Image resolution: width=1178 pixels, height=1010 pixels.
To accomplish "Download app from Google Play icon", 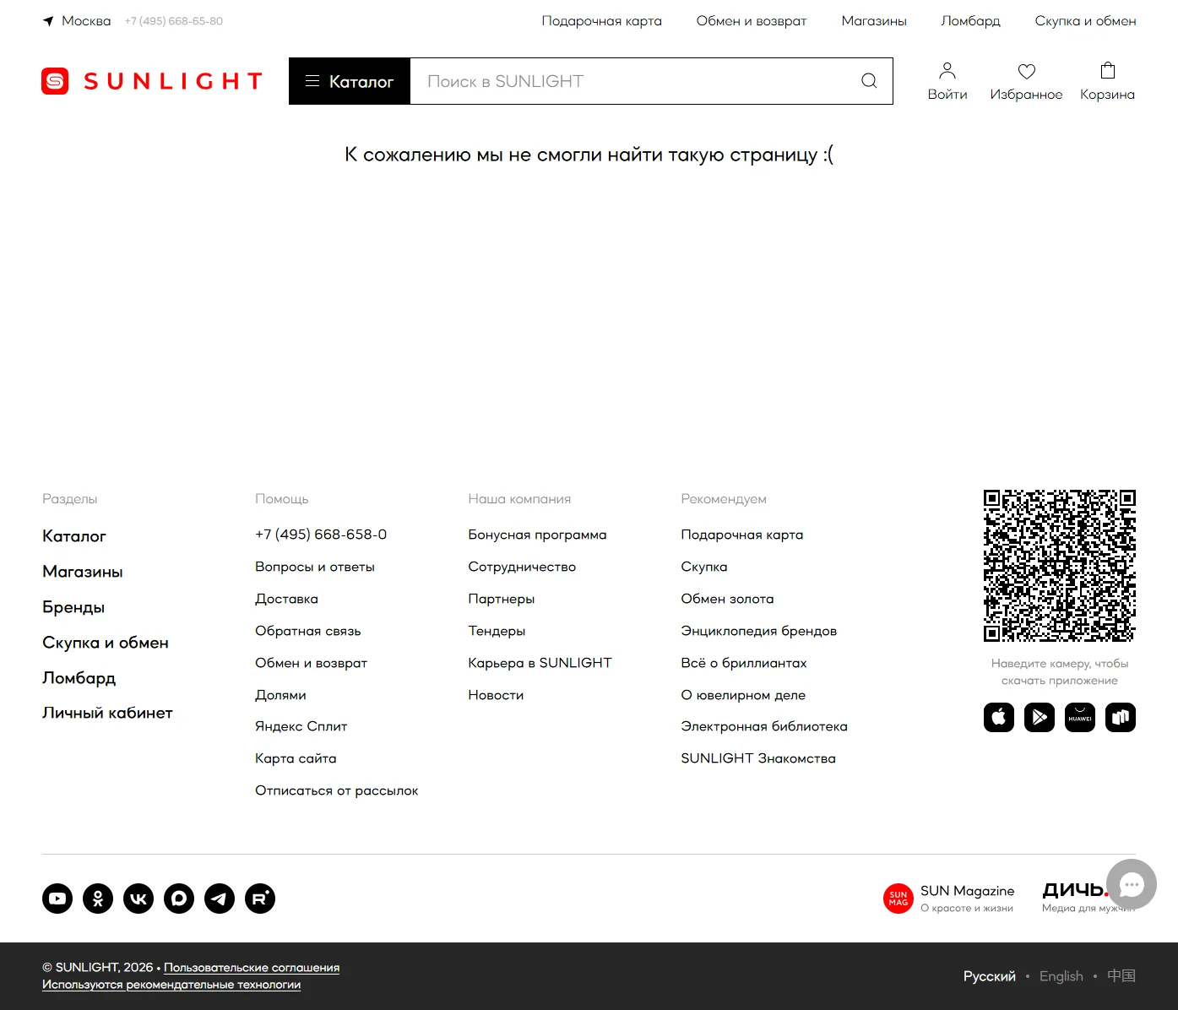I will tap(1040, 718).
